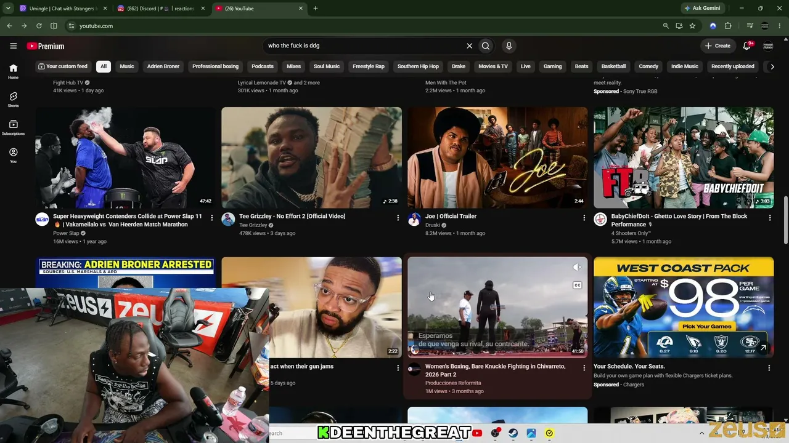Close the YouTube browser tab
Screen dimensions: 789x443
tap(301, 8)
